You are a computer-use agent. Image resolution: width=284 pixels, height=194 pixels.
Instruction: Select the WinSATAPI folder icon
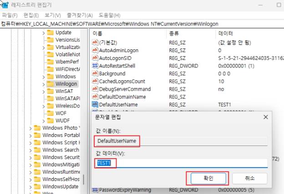[x=51, y=98]
